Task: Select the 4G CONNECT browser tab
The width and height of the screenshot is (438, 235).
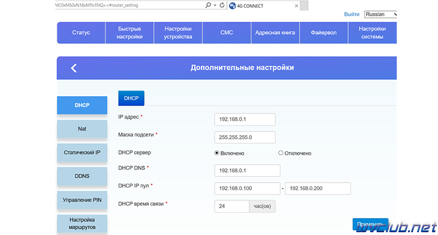Action: click(x=264, y=6)
